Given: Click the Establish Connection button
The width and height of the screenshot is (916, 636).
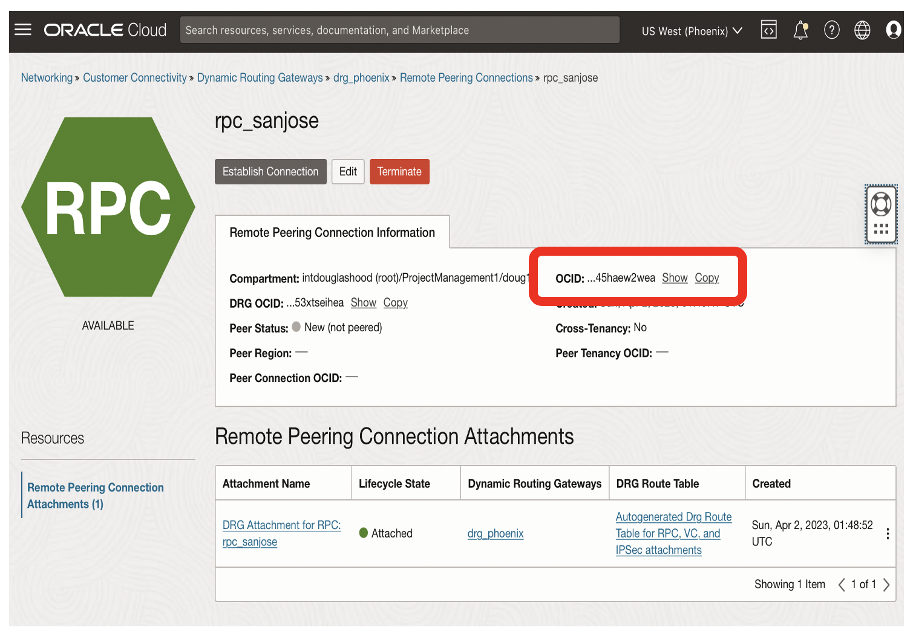Looking at the screenshot, I should pos(270,172).
